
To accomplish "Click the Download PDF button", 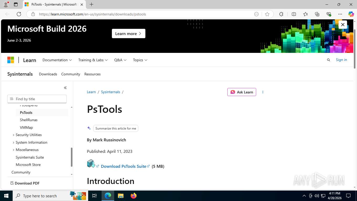I will pos(25,183).
